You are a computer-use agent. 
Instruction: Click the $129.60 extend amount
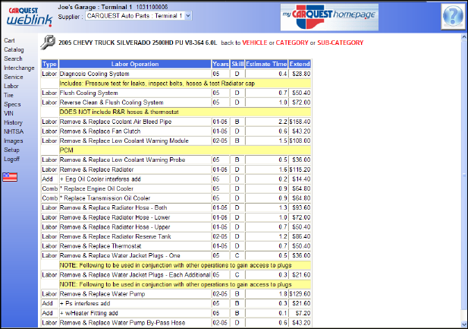tap(300, 294)
